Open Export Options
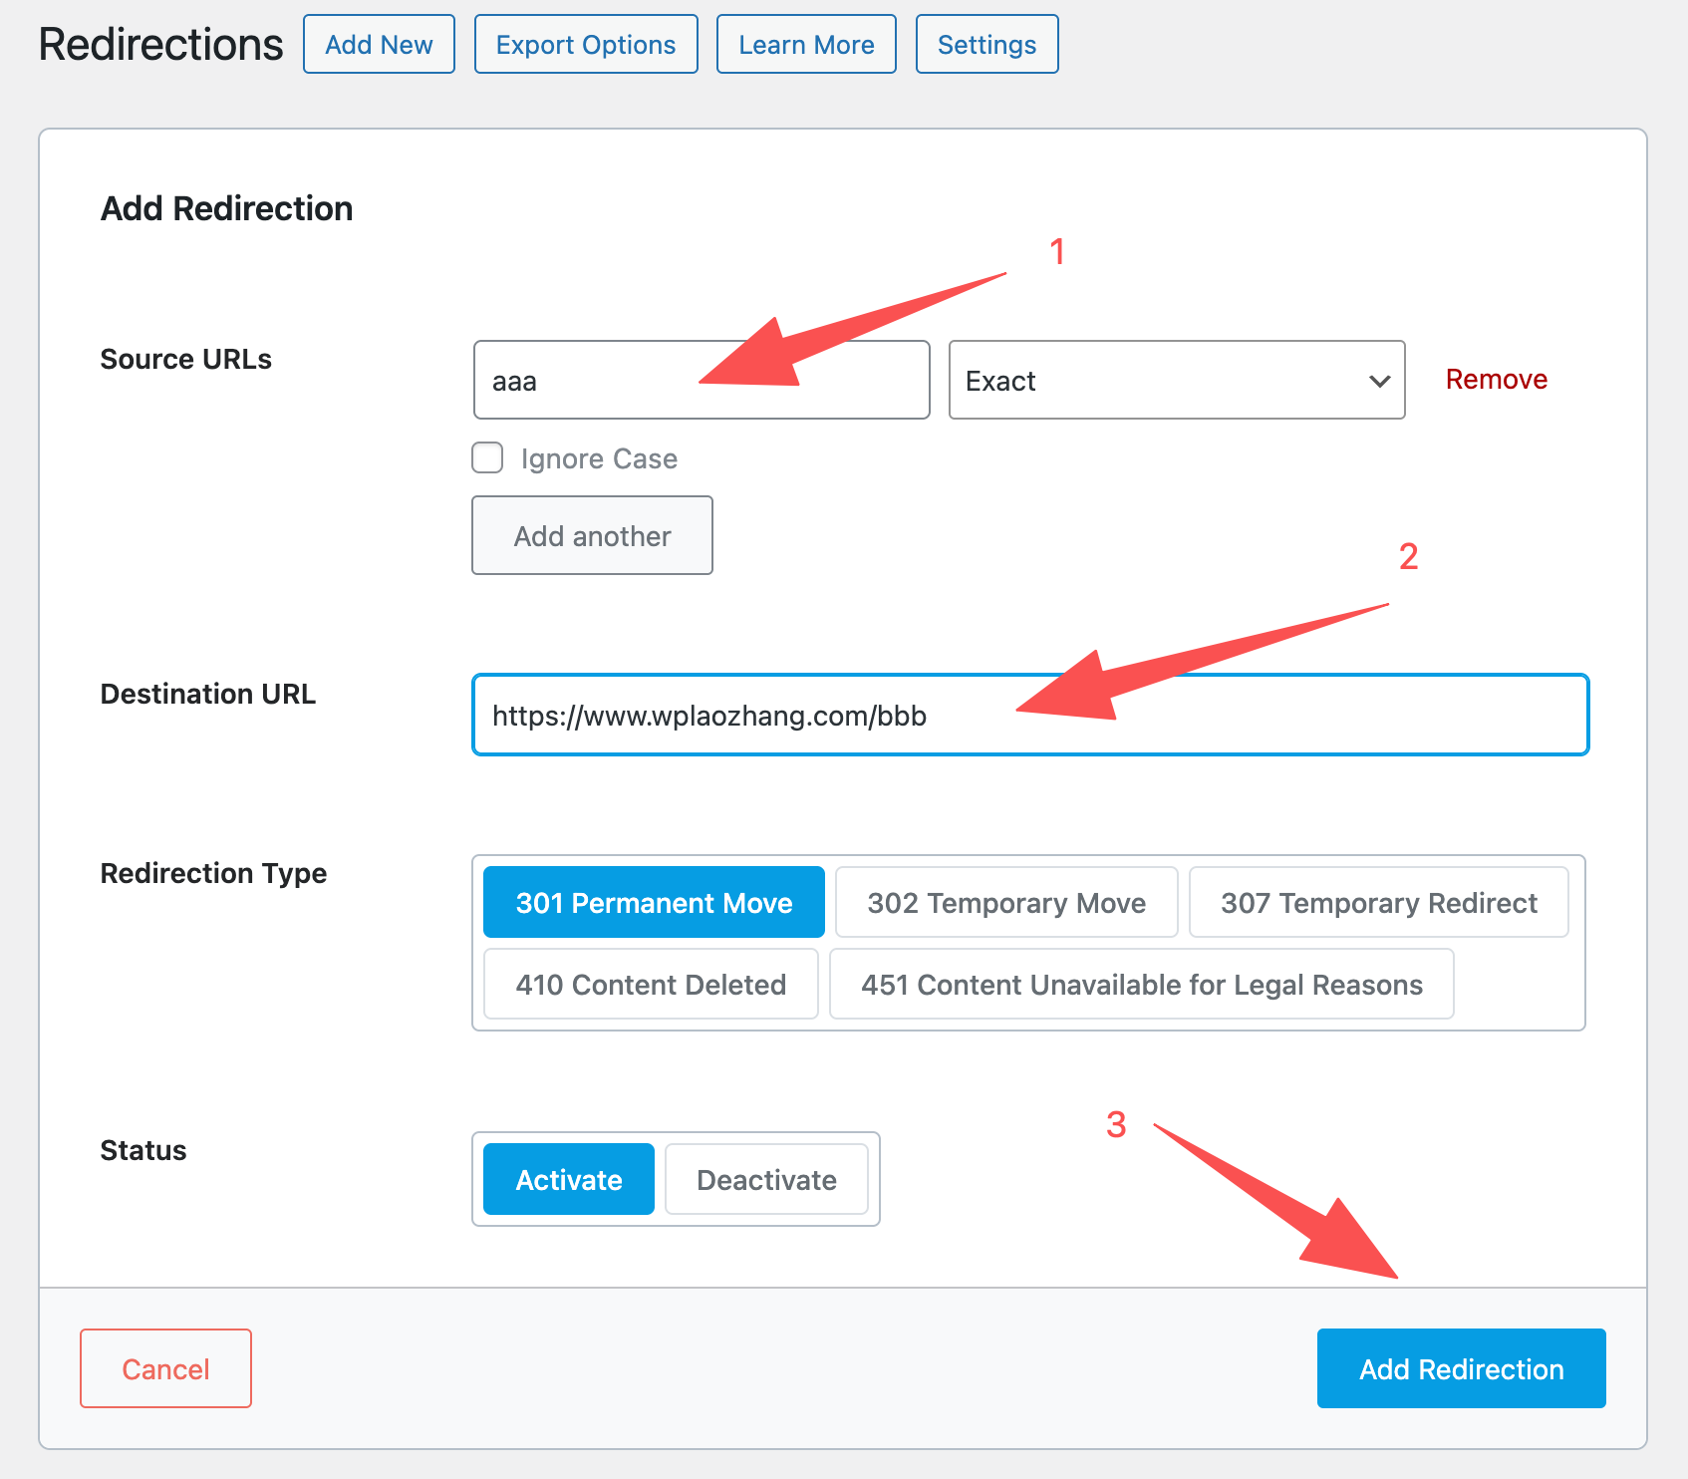The width and height of the screenshot is (1688, 1479). [586, 45]
